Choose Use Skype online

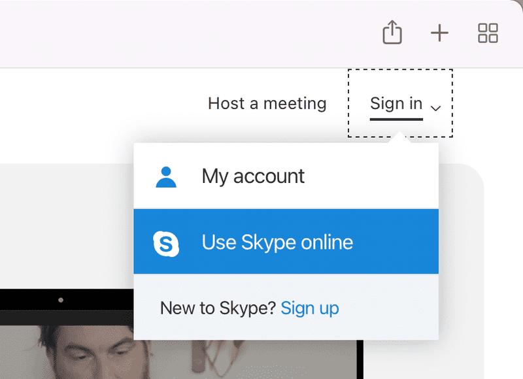[286, 242]
